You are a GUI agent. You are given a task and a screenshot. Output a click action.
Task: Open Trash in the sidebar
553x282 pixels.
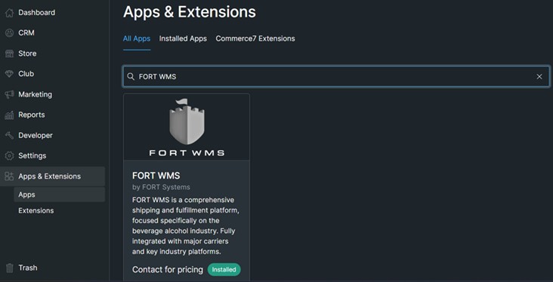coord(27,268)
